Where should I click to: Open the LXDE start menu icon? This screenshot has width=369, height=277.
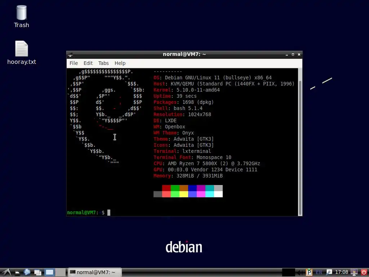tap(6, 272)
